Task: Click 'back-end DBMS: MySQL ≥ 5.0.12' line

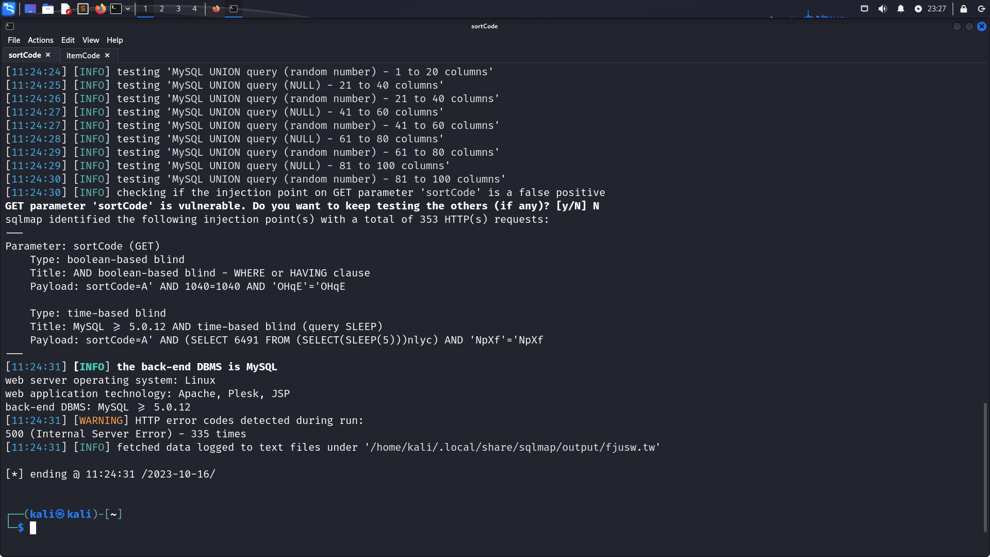Action: (x=98, y=407)
